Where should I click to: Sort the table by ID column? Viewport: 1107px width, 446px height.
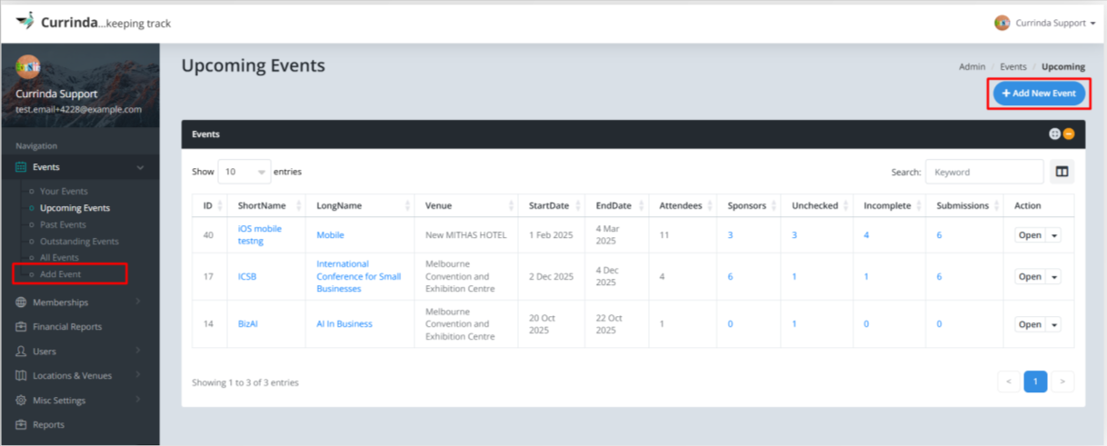[210, 206]
